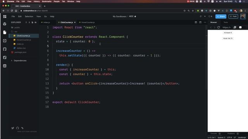This screenshot has width=248, height=139.
Task: Click the white toggle icon beside preview URL
Action: click(240, 27)
